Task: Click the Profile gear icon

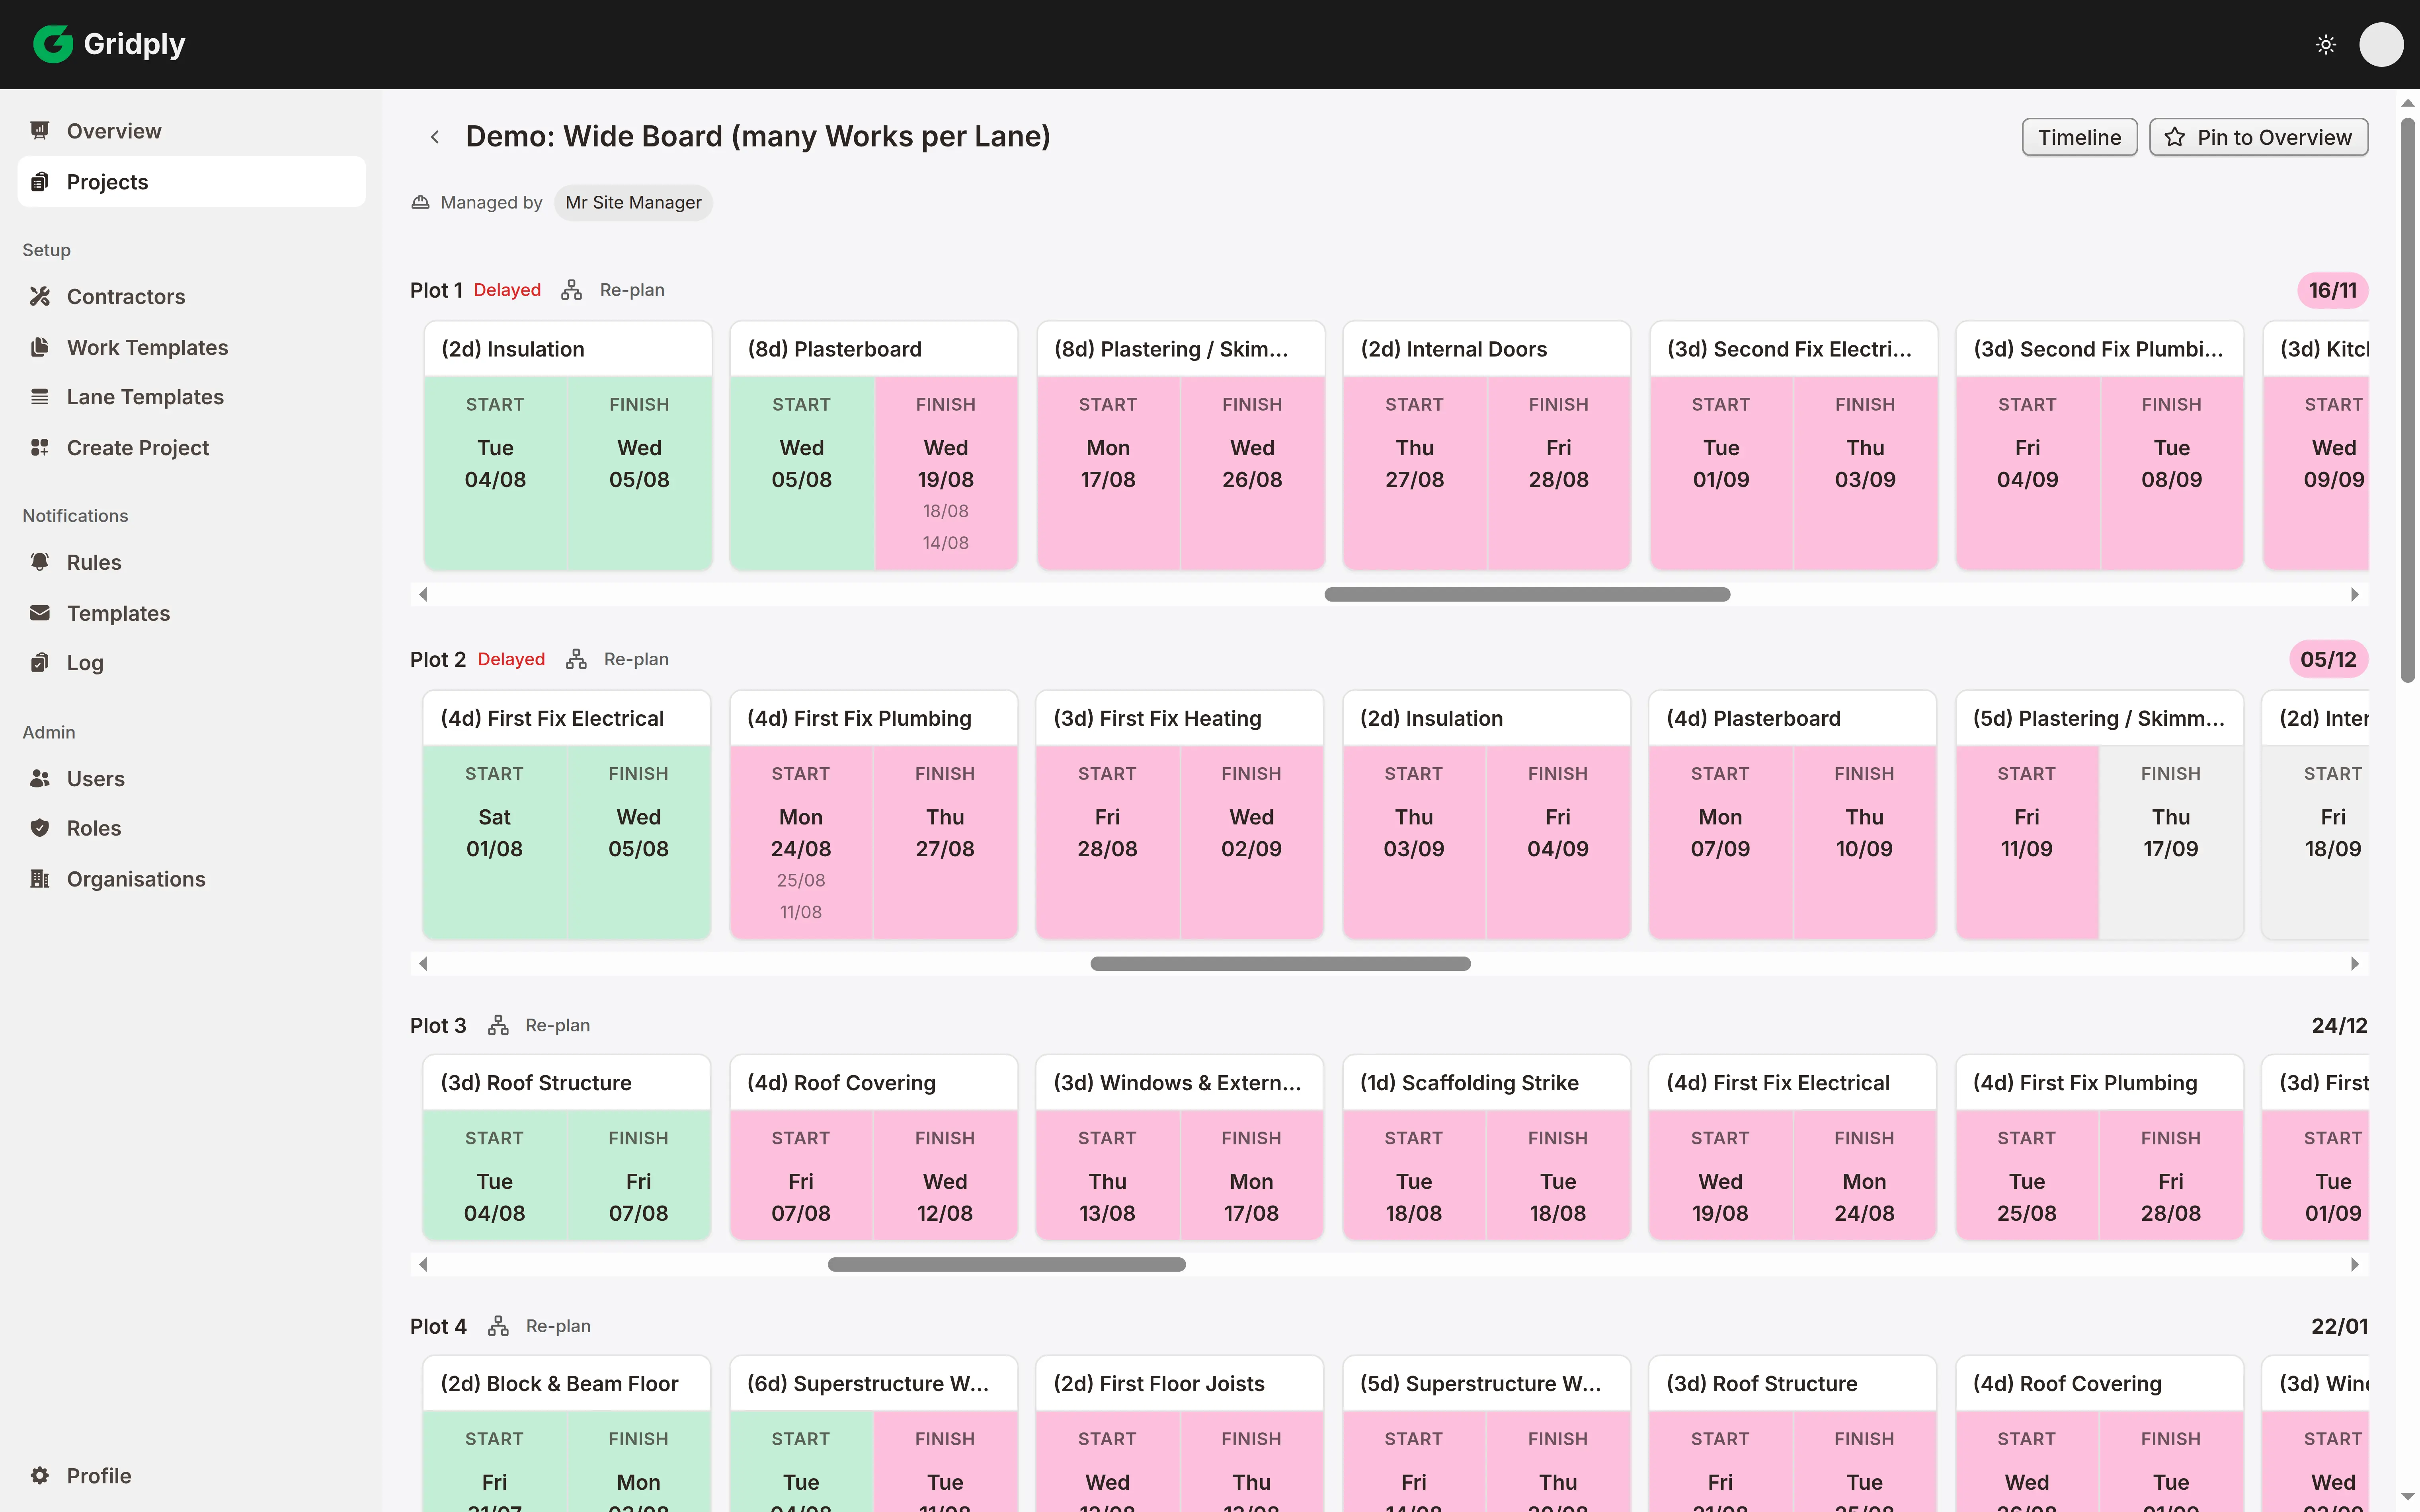Action: pyautogui.click(x=40, y=1476)
